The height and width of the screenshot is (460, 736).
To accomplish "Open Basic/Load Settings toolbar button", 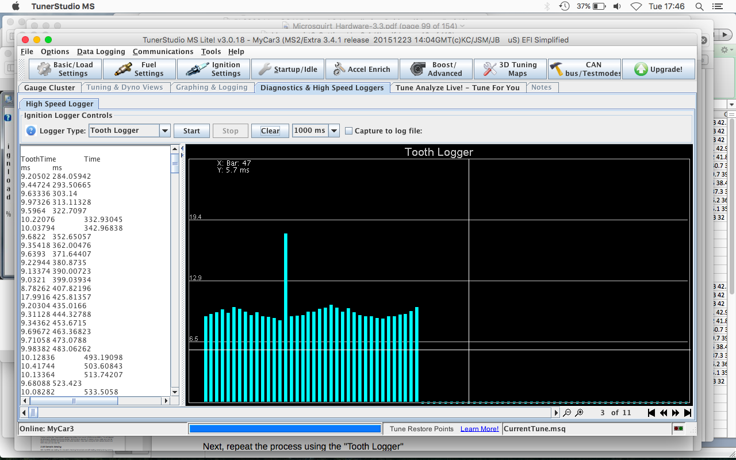I will (x=66, y=69).
